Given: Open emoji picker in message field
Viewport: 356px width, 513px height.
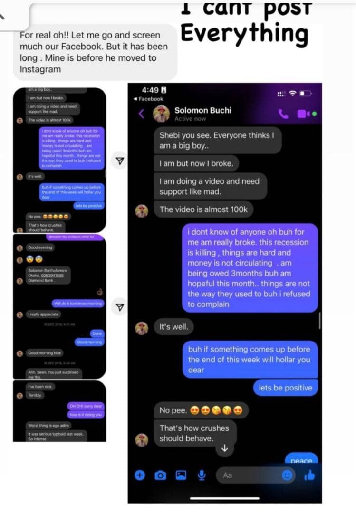Looking at the screenshot, I should pos(287,475).
